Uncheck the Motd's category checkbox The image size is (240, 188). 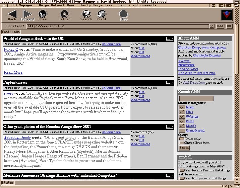coord(182,126)
